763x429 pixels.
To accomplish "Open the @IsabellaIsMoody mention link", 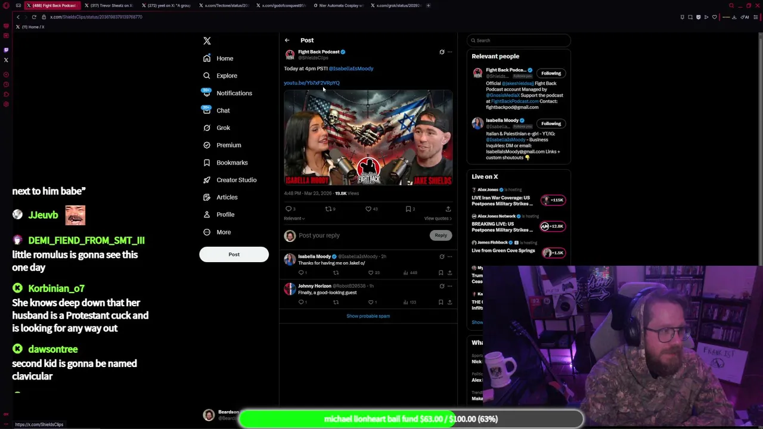I will point(351,69).
